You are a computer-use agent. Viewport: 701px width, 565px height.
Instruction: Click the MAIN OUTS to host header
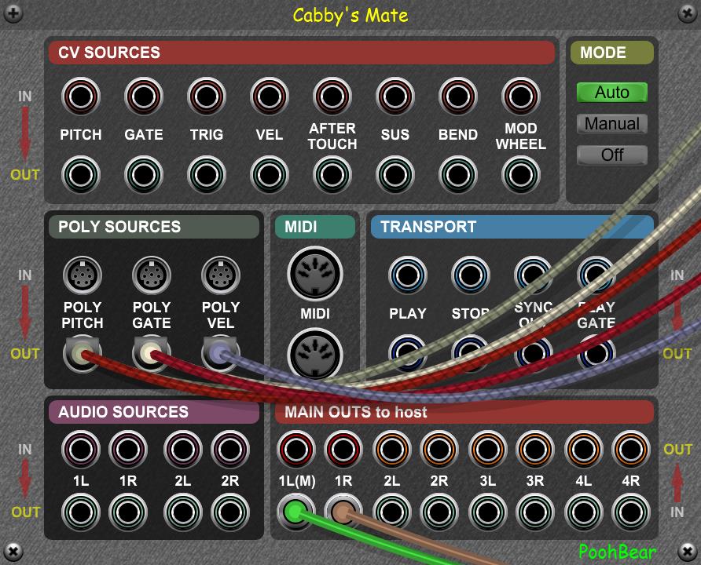464,412
